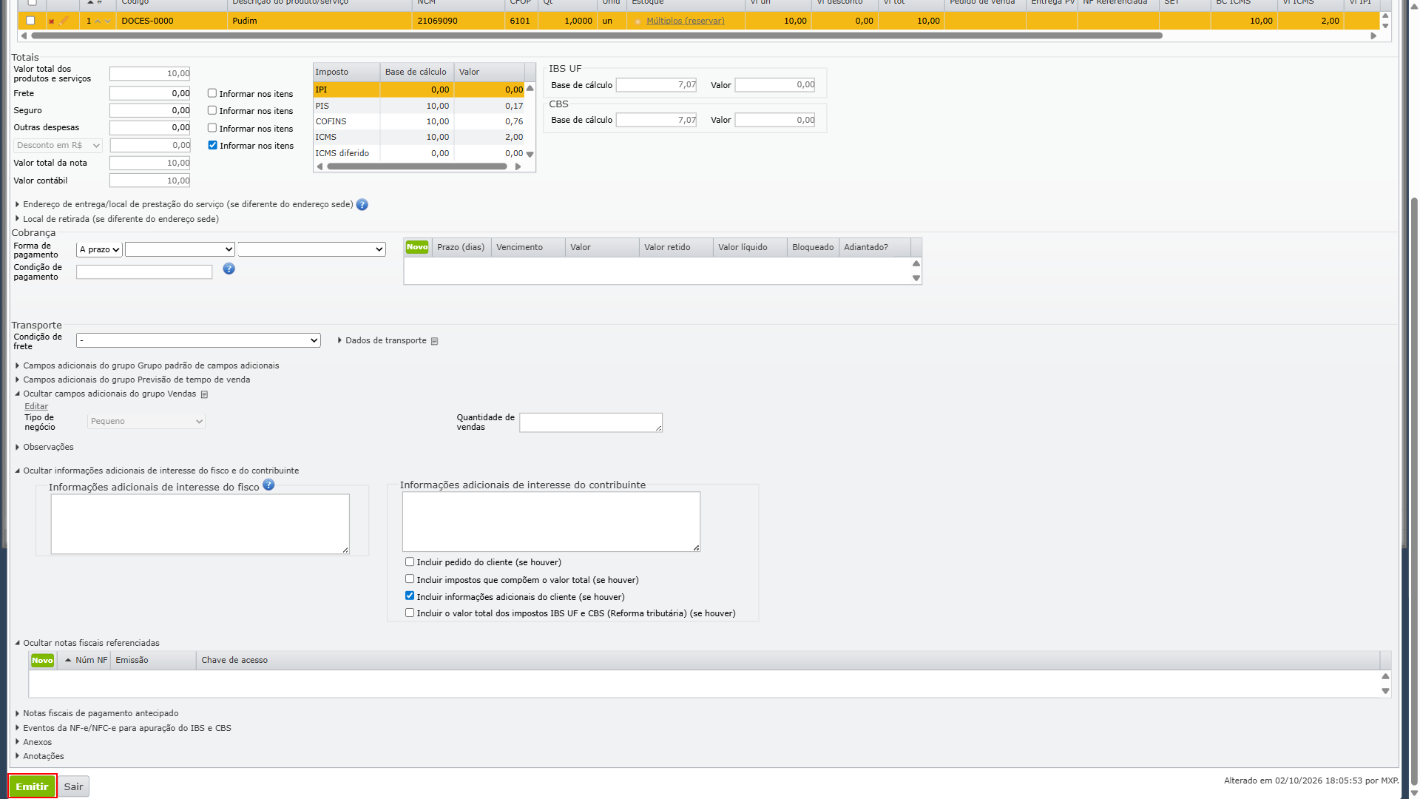Add new installment with Novo in Cobrança
Image resolution: width=1420 pixels, height=799 pixels.
pos(417,247)
